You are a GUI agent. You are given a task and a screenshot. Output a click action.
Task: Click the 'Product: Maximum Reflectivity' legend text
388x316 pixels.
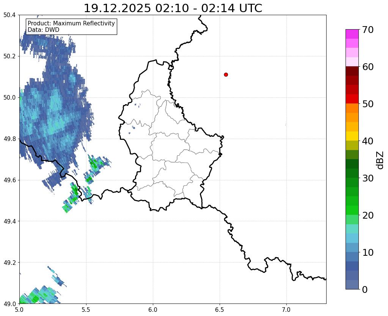coord(71,23)
